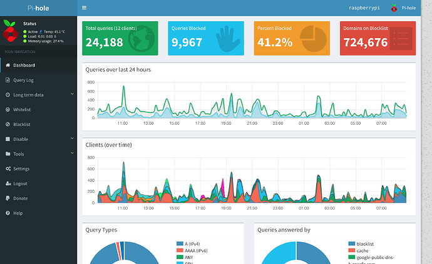Click the Dashboard home icon
The image size is (432, 264).
pos(8,66)
